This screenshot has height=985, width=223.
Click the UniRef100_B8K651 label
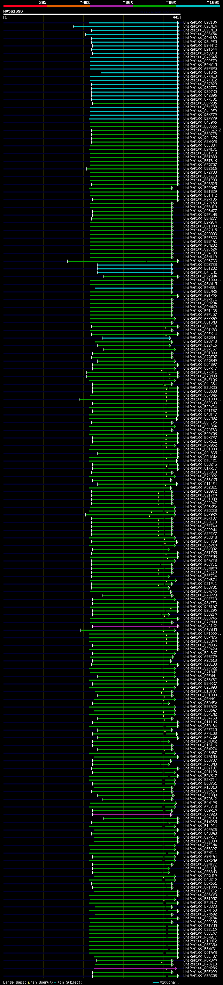(200, 883)
